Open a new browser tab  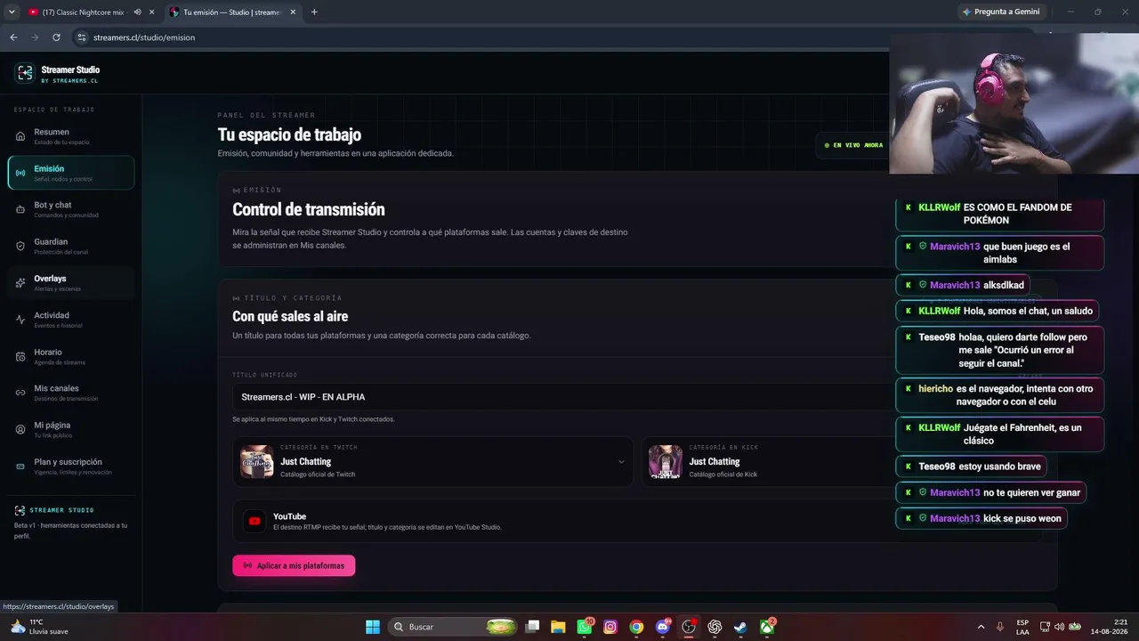coord(314,12)
